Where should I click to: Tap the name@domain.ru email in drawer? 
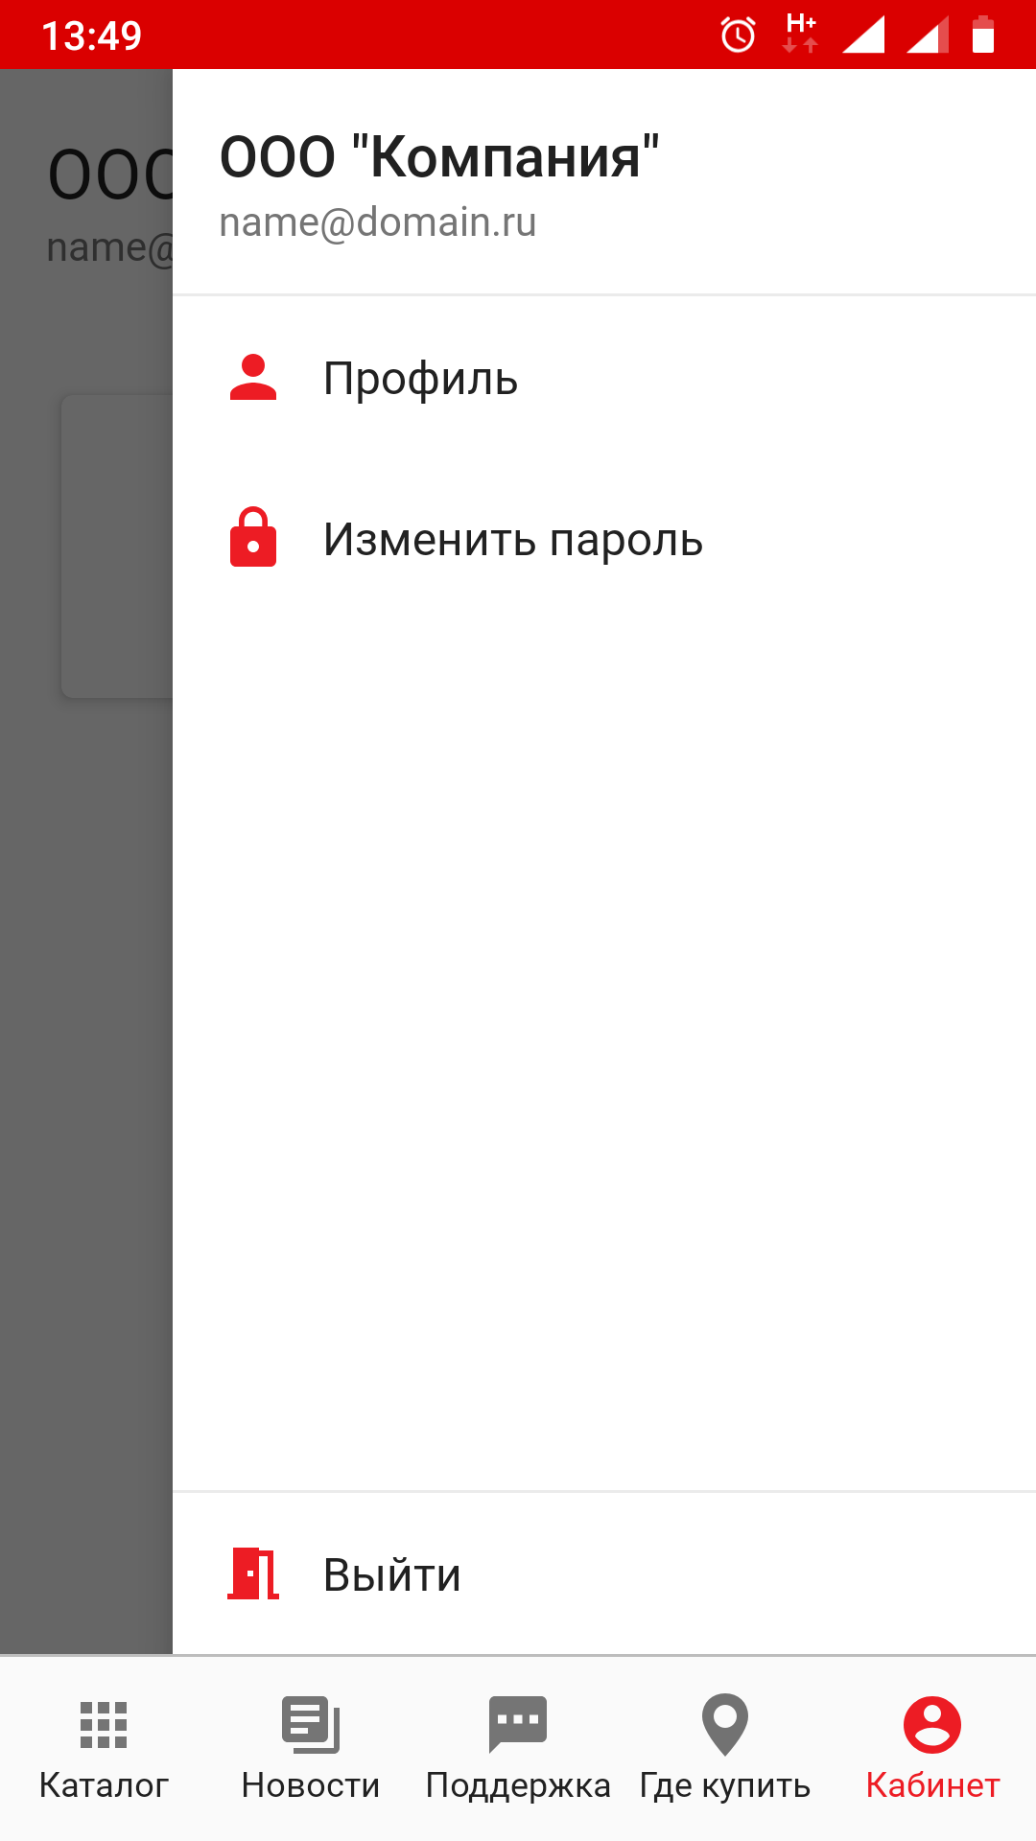[378, 222]
